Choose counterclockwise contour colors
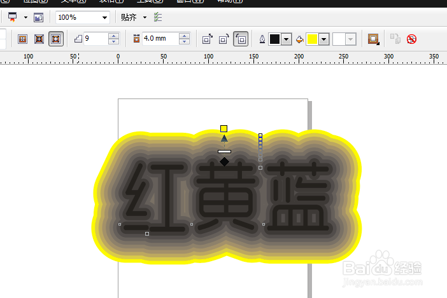The width and height of the screenshot is (447, 298). coord(241,39)
